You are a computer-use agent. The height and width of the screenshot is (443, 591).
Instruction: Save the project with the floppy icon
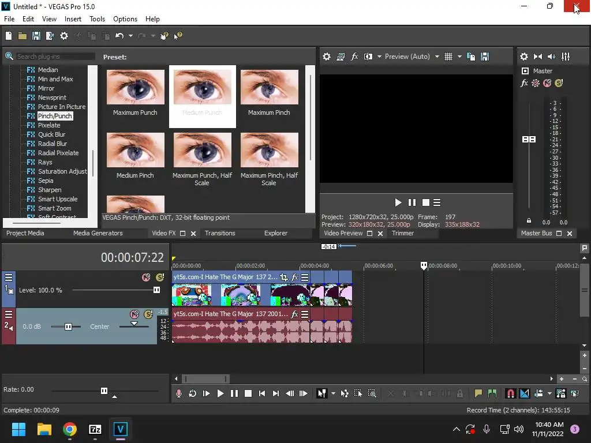tap(36, 36)
